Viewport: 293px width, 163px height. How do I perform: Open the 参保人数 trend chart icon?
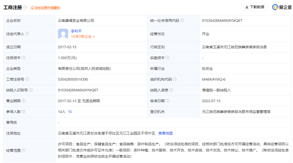pyautogui.click(x=71, y=112)
